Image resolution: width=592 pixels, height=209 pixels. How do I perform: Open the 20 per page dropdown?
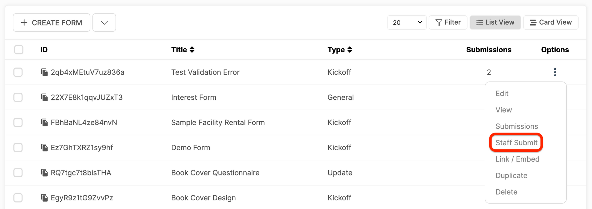click(407, 22)
